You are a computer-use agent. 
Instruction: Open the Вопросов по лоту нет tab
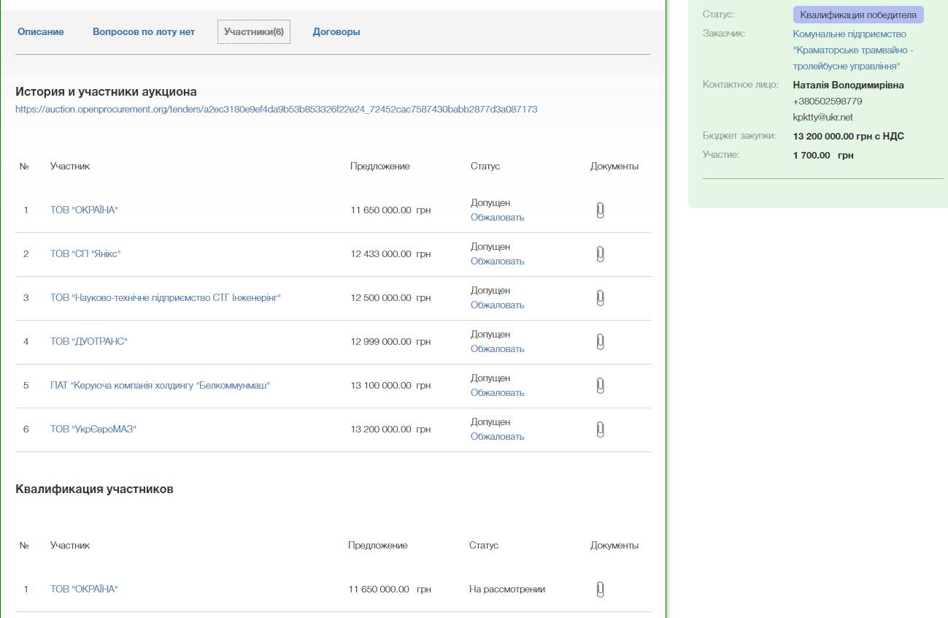(x=144, y=32)
